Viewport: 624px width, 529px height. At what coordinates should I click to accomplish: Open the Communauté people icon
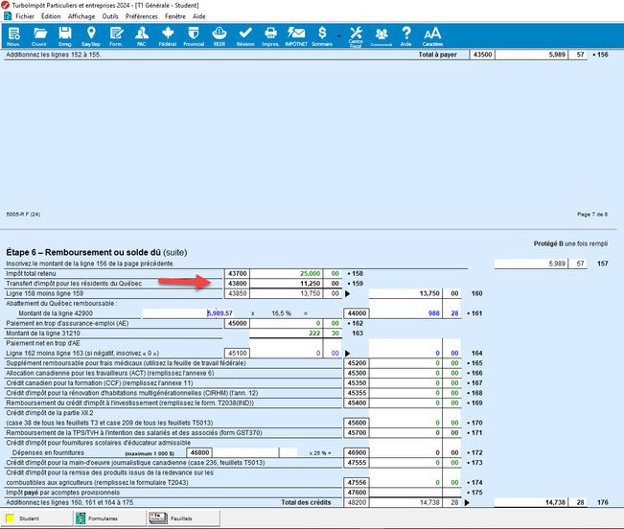click(381, 36)
